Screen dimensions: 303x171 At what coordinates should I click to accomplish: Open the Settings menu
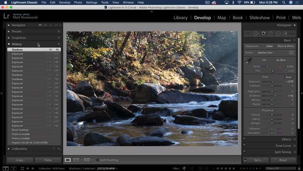pyautogui.click(x=92, y=3)
